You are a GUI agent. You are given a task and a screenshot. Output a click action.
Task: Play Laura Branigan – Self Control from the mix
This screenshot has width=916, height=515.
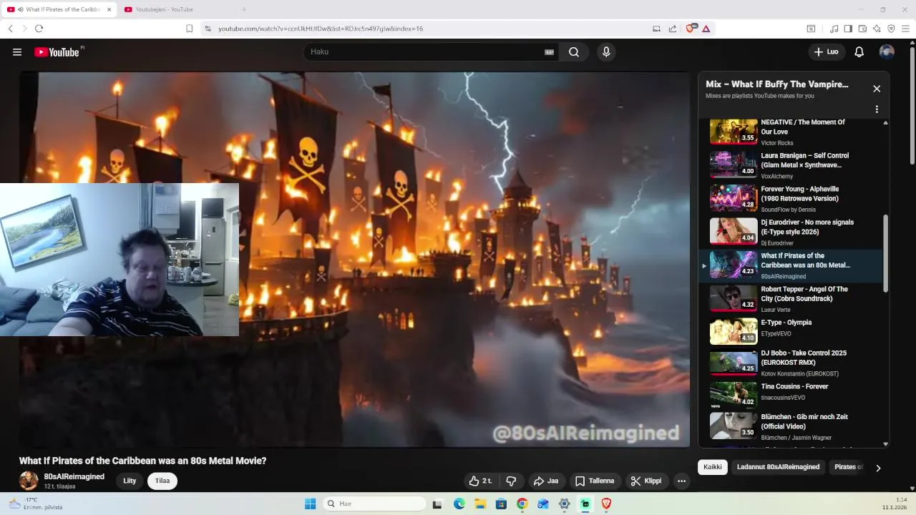click(791, 165)
